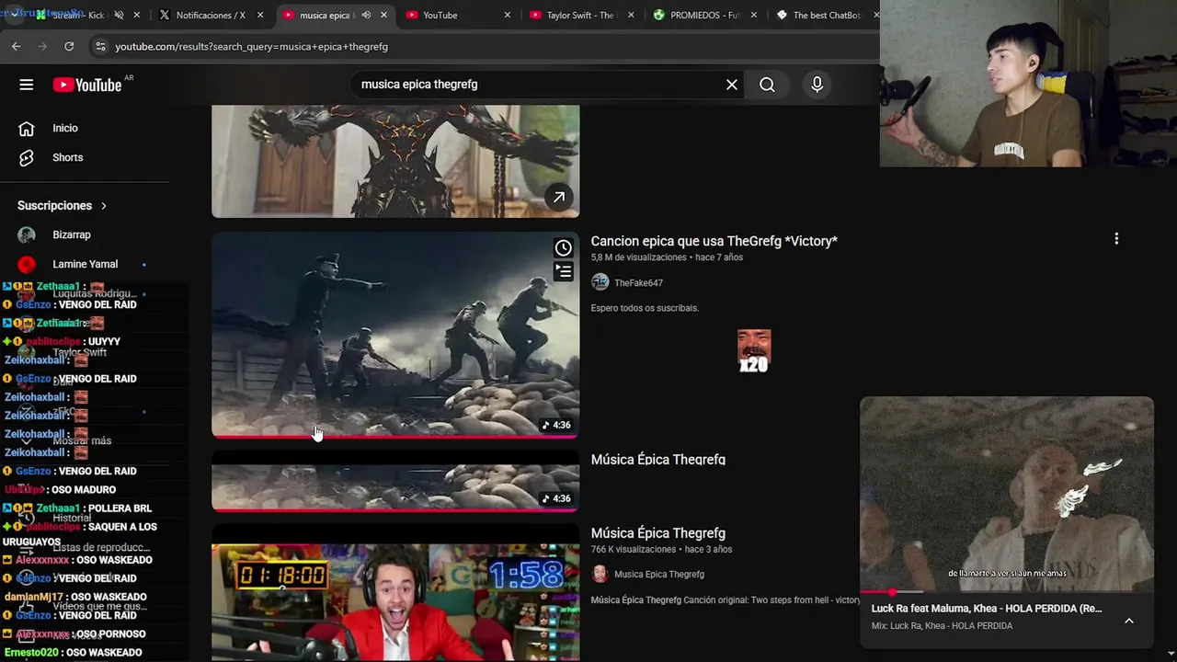Go forward with the browser forward arrow

point(42,46)
